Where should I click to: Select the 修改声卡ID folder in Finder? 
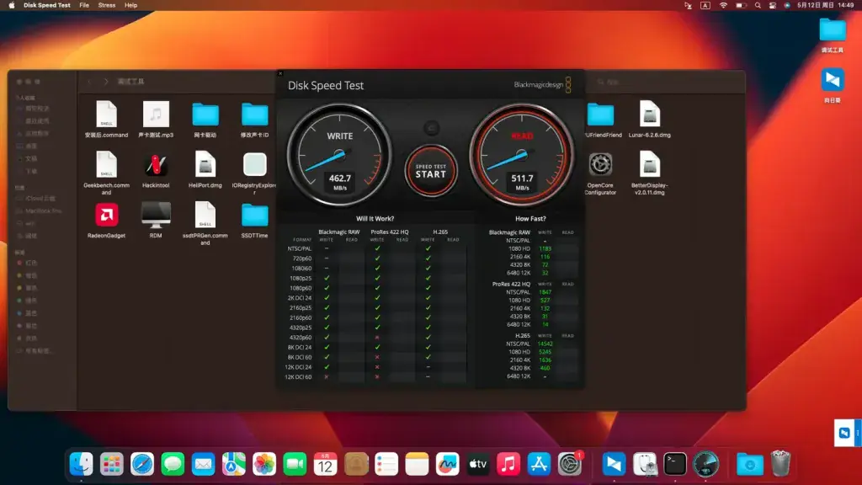[254, 120]
